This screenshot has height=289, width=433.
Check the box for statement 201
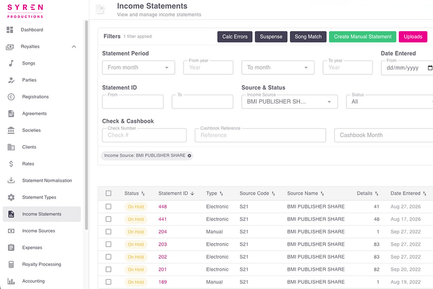(x=109, y=270)
